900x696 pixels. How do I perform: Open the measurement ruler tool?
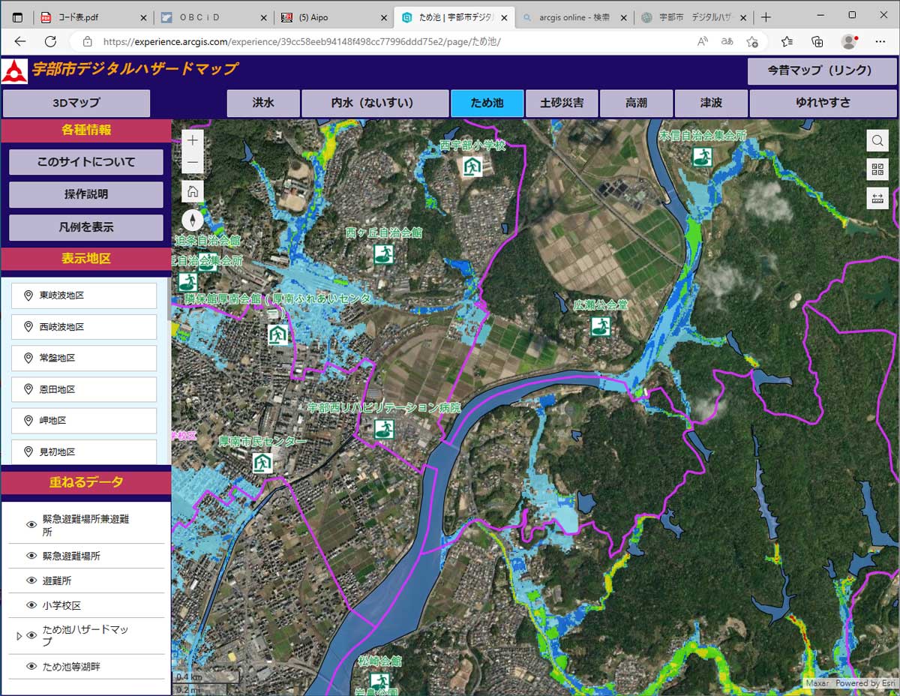[877, 198]
